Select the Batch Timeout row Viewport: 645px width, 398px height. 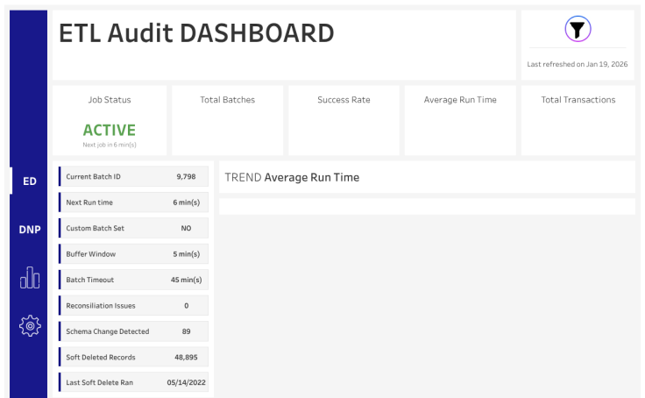(133, 280)
